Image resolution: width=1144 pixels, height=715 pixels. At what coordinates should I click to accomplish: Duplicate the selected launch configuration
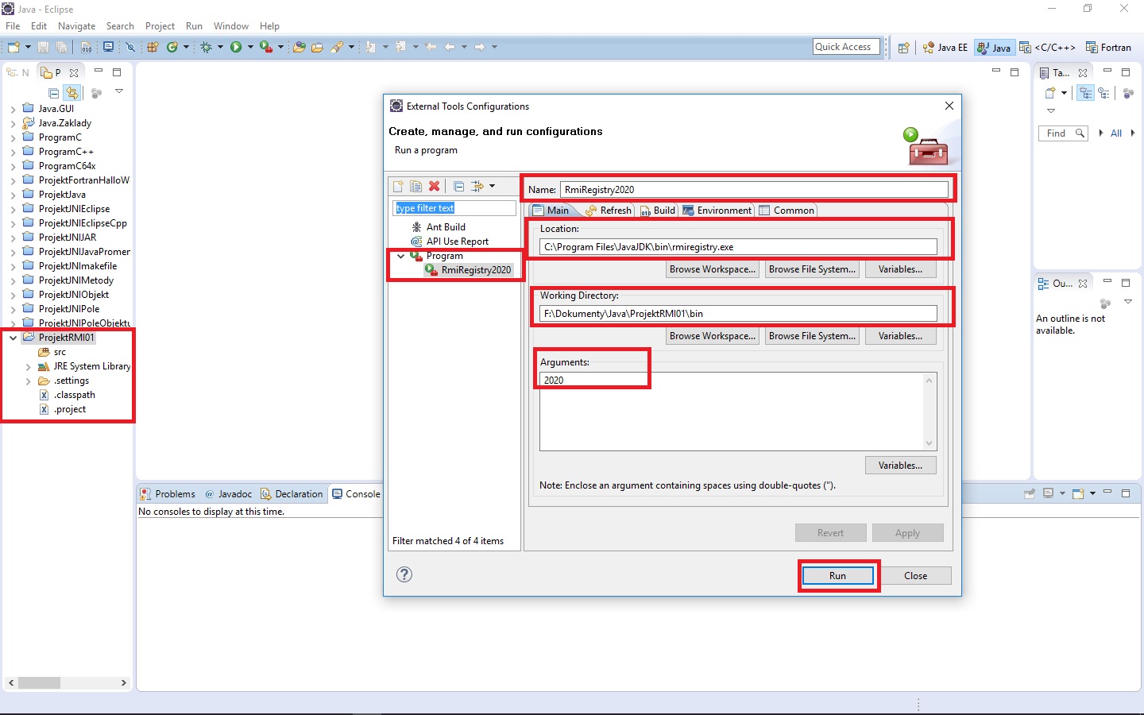(x=416, y=186)
